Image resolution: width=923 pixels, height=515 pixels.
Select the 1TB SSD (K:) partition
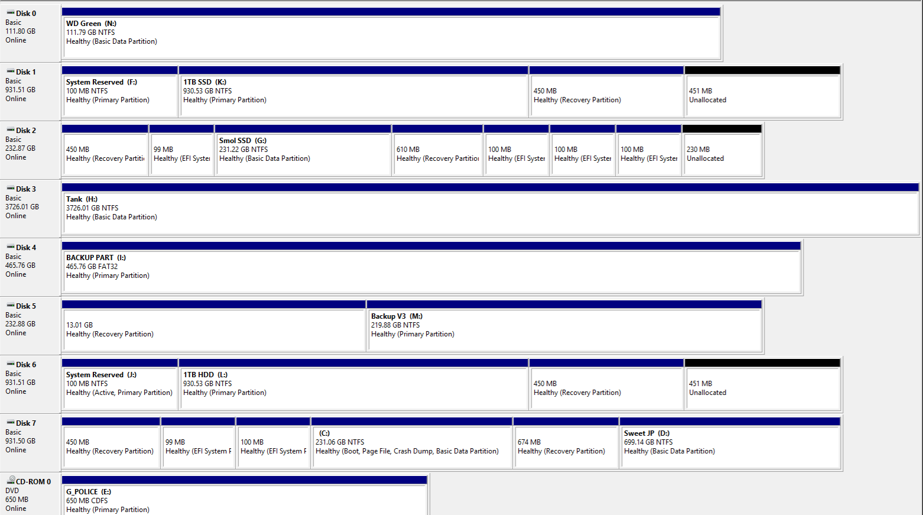(x=353, y=92)
